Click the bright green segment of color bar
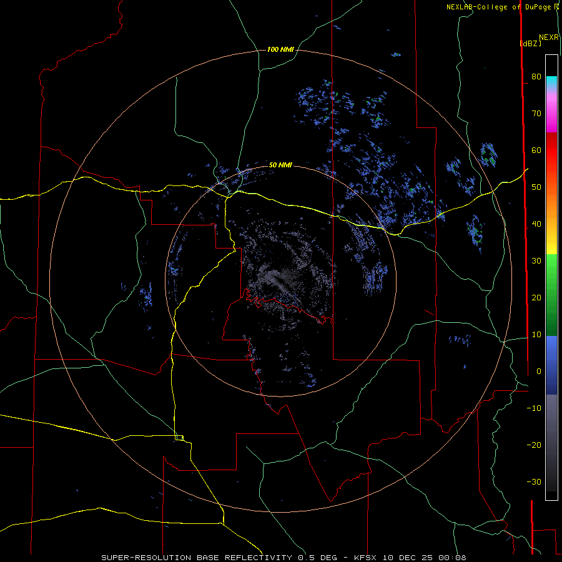Viewport: 562px width, 562px height. point(551,269)
